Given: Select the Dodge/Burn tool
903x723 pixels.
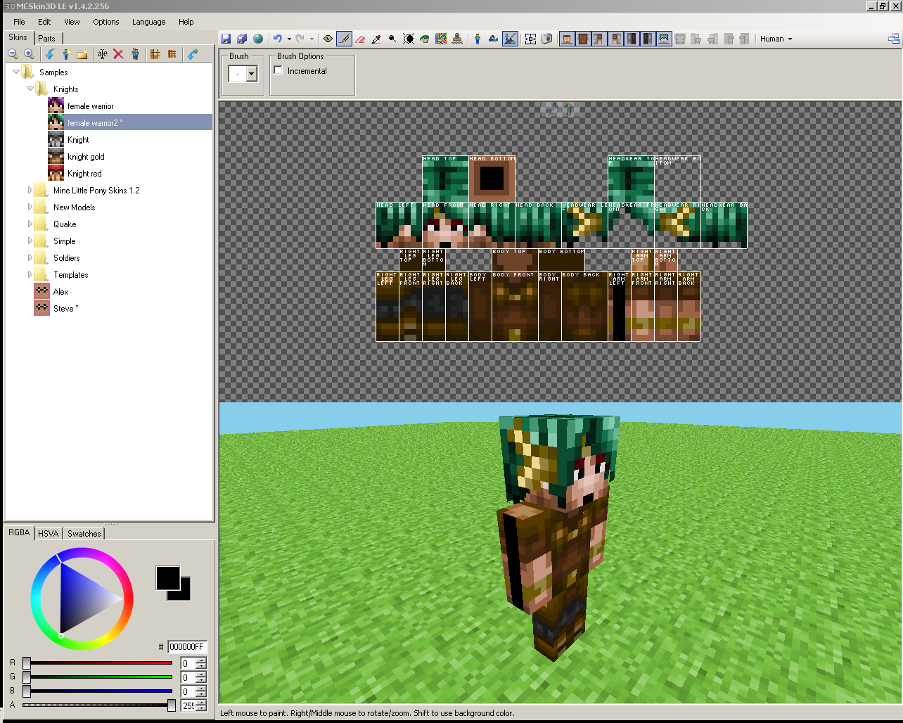Looking at the screenshot, I should coord(392,39).
